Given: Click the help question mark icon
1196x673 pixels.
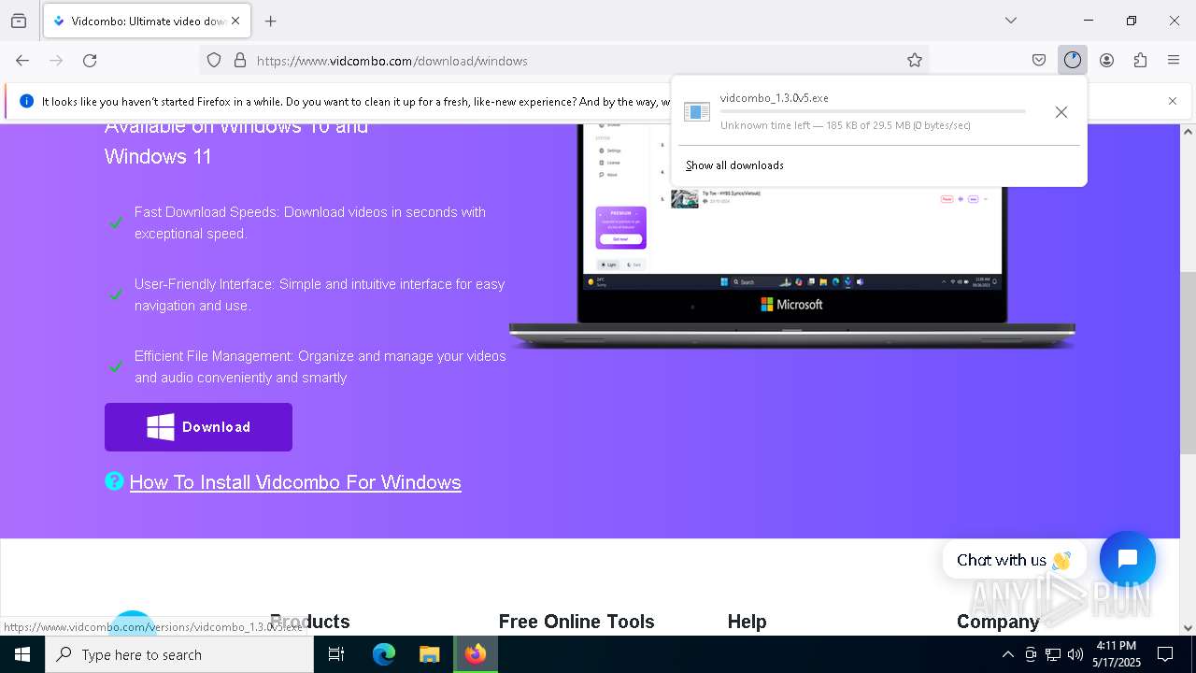Looking at the screenshot, I should point(114,481).
